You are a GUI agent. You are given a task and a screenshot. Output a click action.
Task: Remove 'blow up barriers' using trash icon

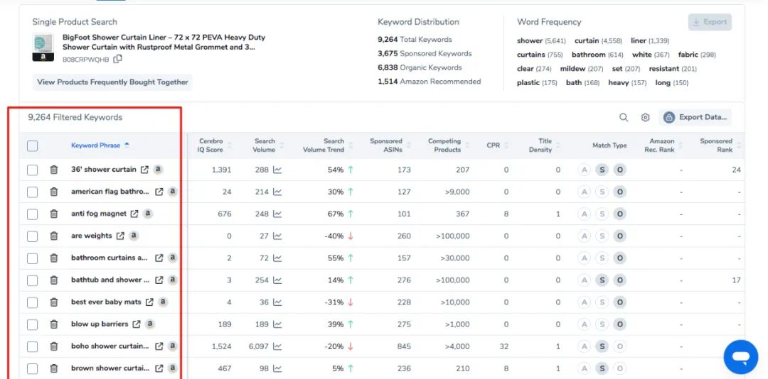(54, 324)
